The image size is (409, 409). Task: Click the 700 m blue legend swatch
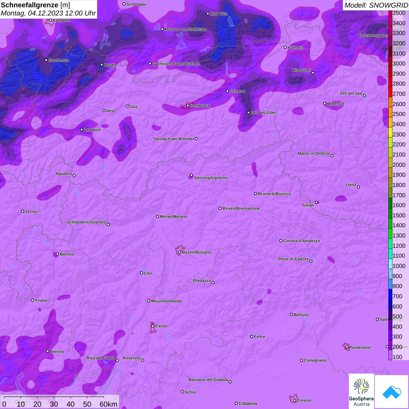[x=390, y=294]
